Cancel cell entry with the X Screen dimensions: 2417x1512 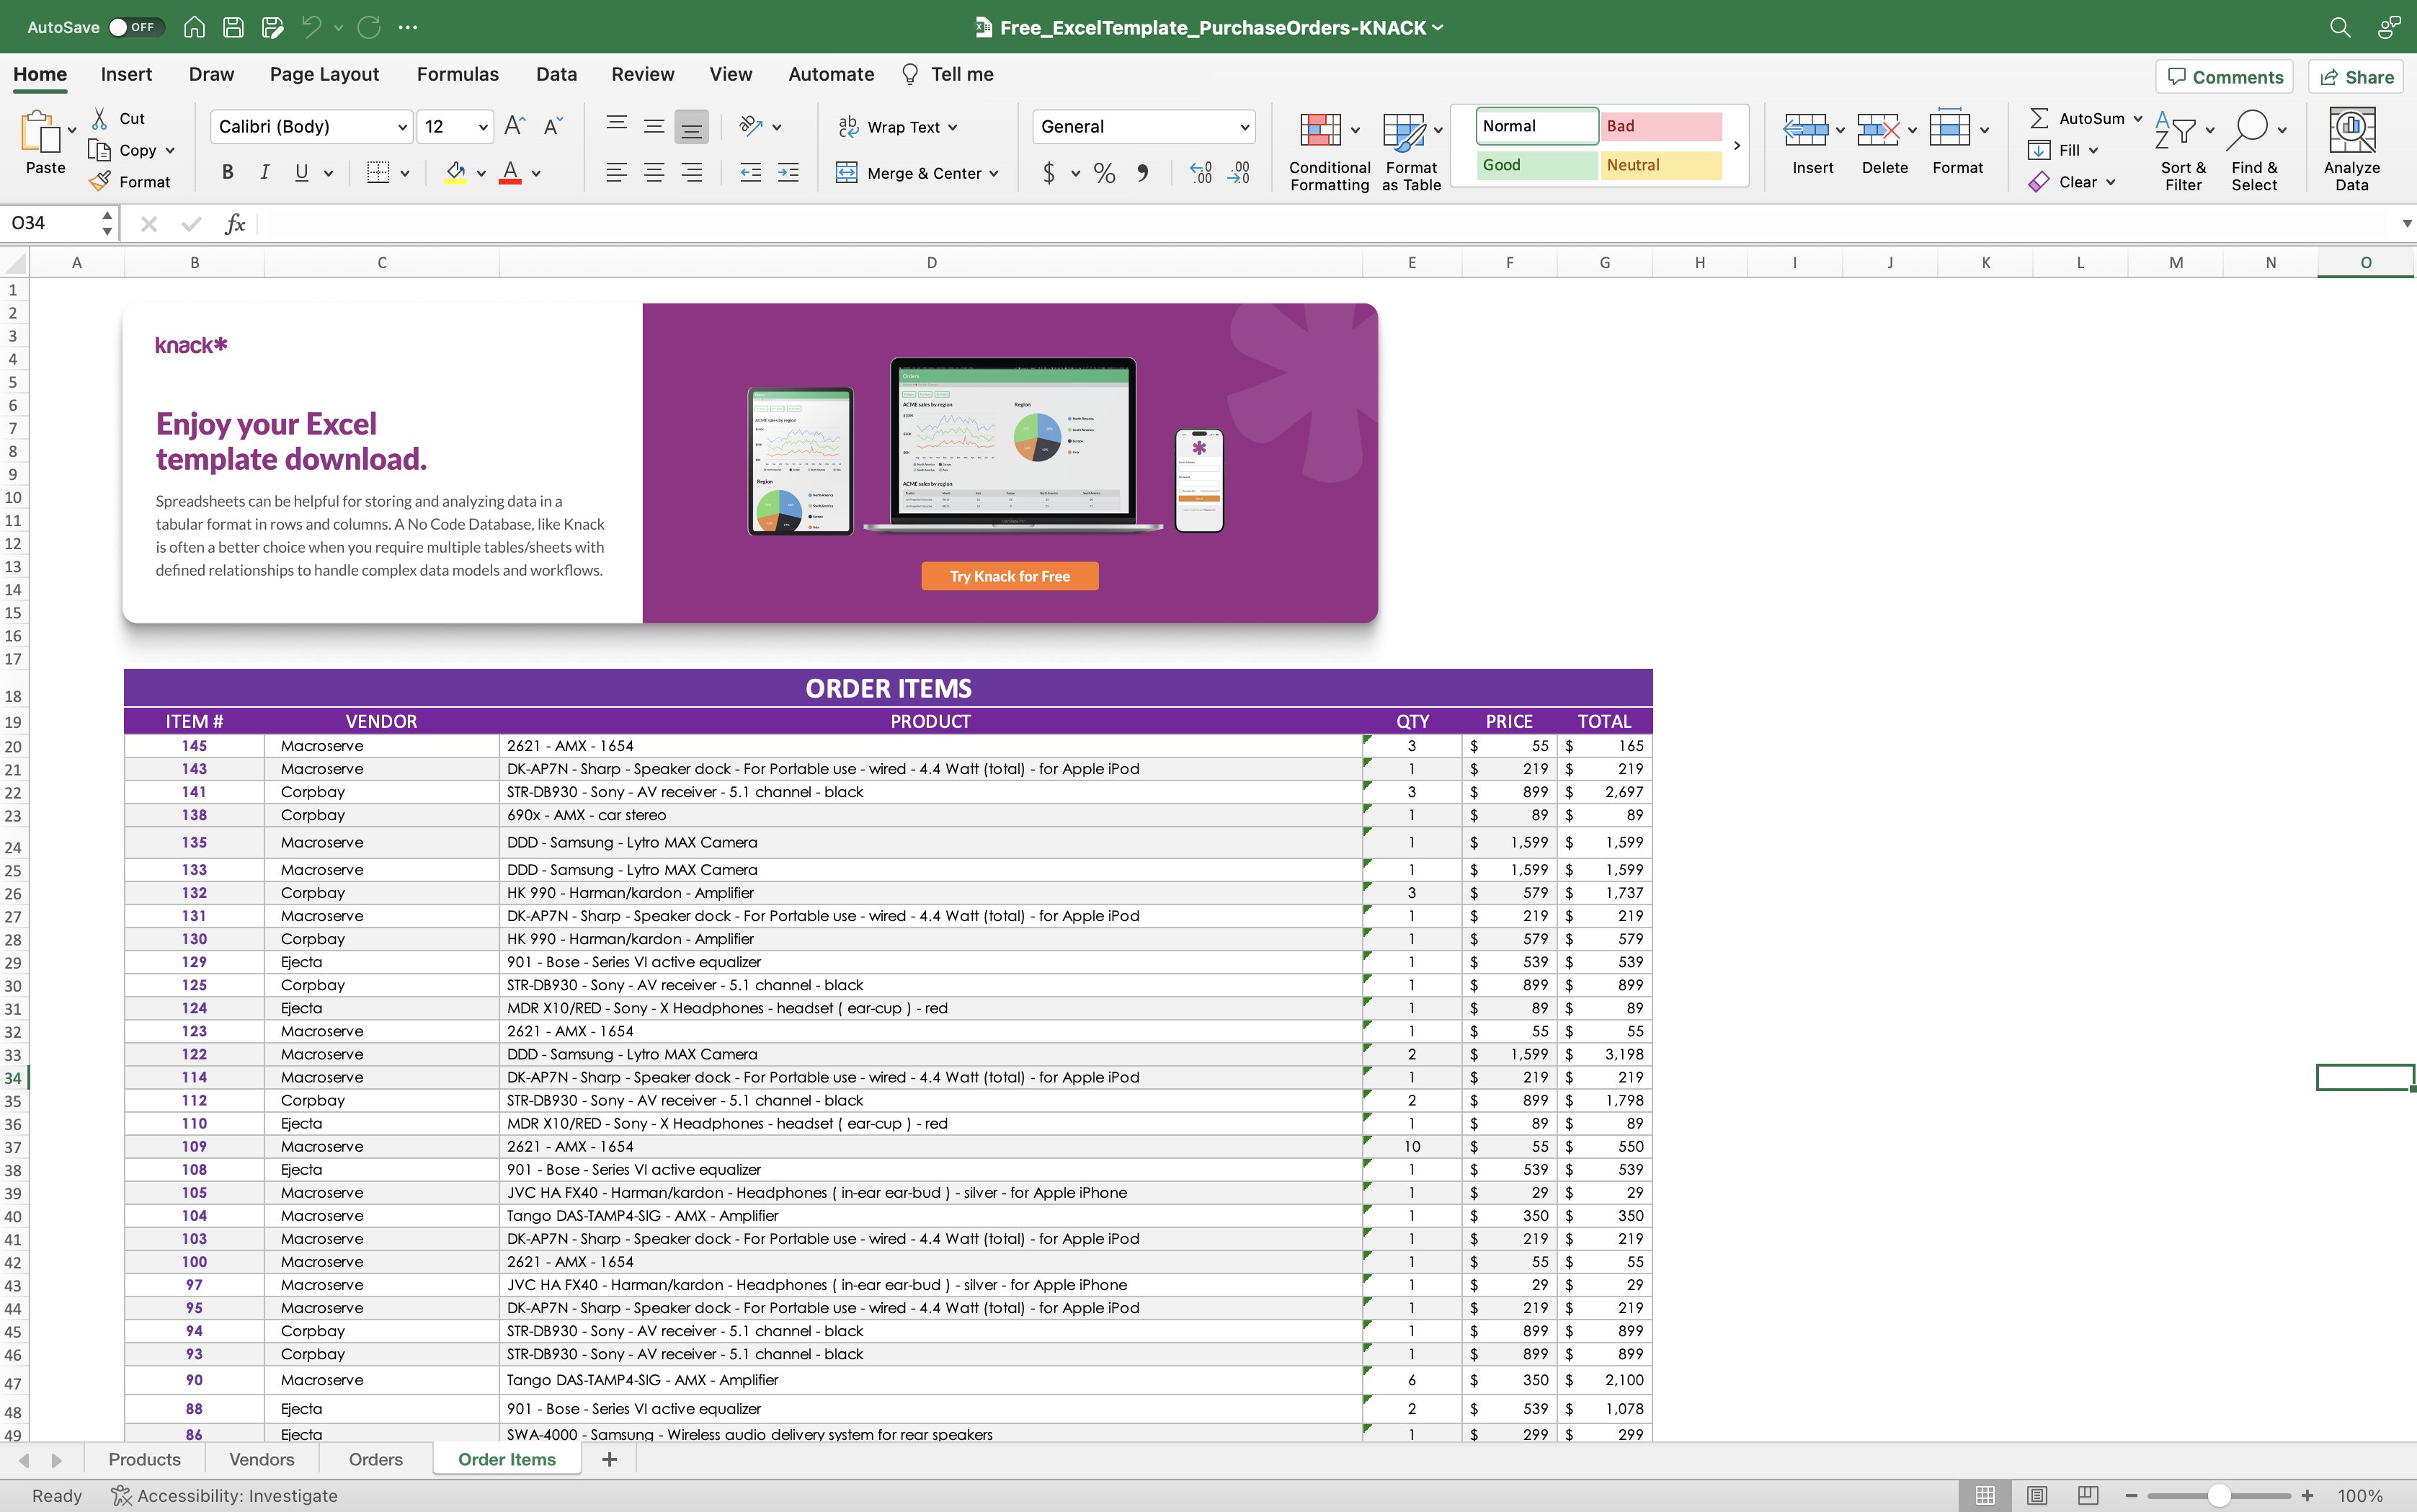tap(149, 223)
